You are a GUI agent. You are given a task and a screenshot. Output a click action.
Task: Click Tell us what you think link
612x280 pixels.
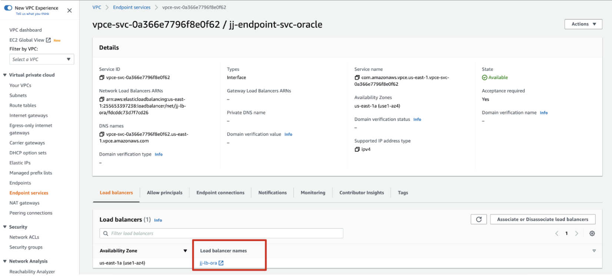tap(32, 14)
